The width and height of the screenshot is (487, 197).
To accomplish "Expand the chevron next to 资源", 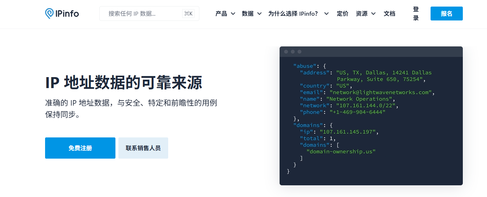I will click(373, 14).
